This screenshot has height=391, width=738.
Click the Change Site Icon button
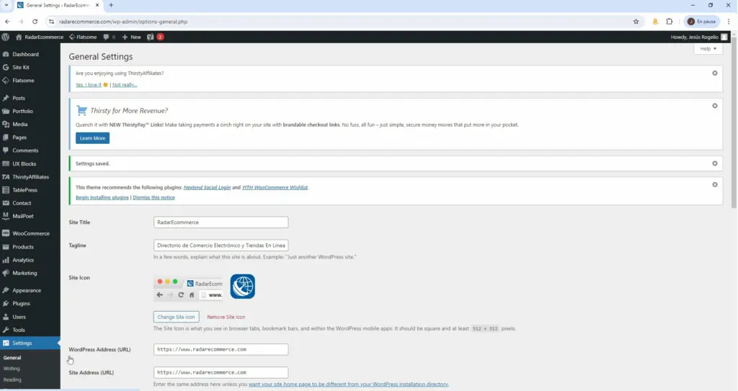point(176,317)
